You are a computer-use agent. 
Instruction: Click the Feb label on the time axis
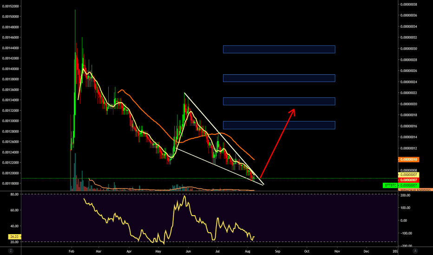(72, 251)
